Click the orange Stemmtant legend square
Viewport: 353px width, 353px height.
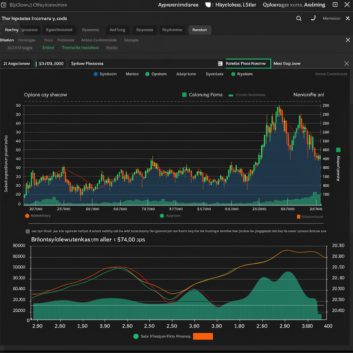(299, 217)
